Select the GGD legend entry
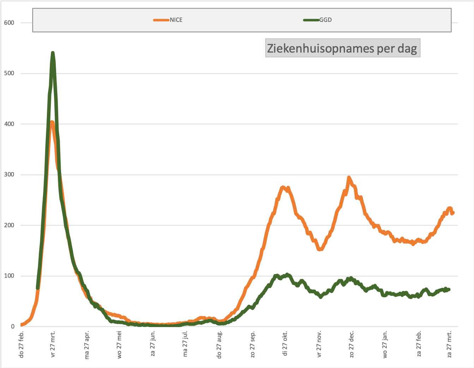The height and width of the screenshot is (368, 474). (318, 20)
